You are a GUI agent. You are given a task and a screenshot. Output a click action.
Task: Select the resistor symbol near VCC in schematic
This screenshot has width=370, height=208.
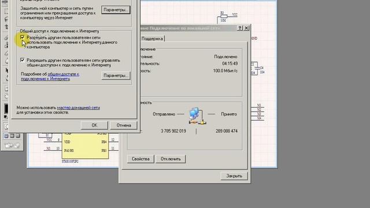224,16
